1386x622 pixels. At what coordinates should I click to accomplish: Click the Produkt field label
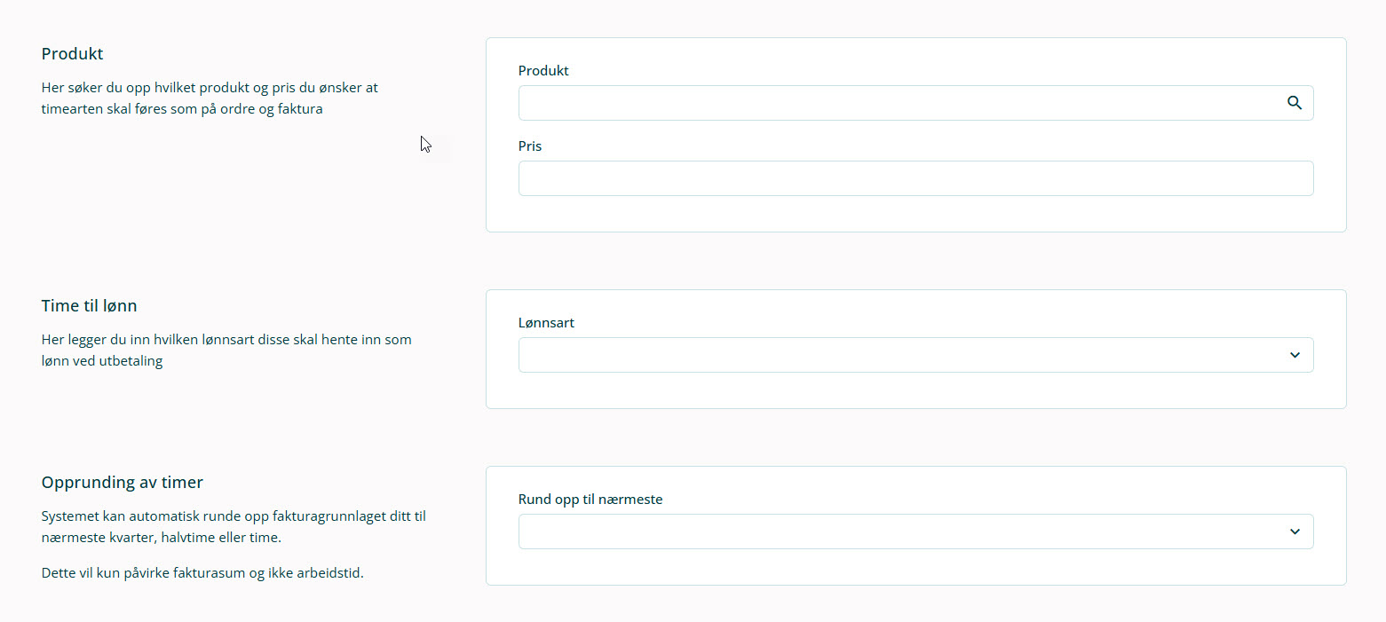[543, 71]
